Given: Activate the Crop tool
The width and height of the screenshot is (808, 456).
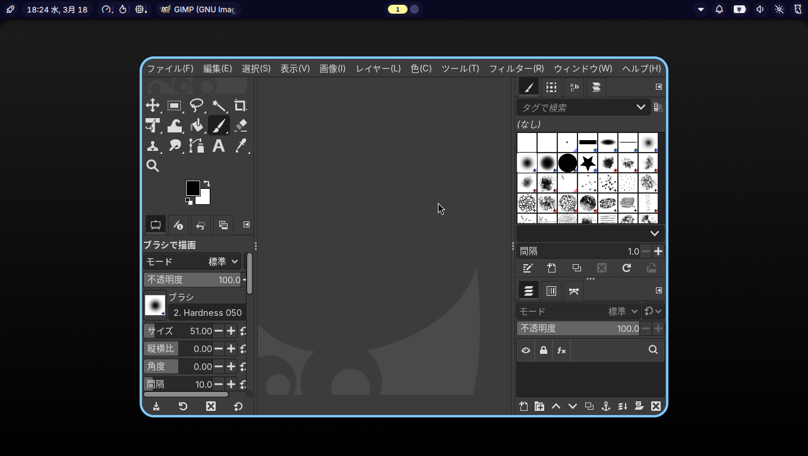Looking at the screenshot, I should [x=240, y=106].
